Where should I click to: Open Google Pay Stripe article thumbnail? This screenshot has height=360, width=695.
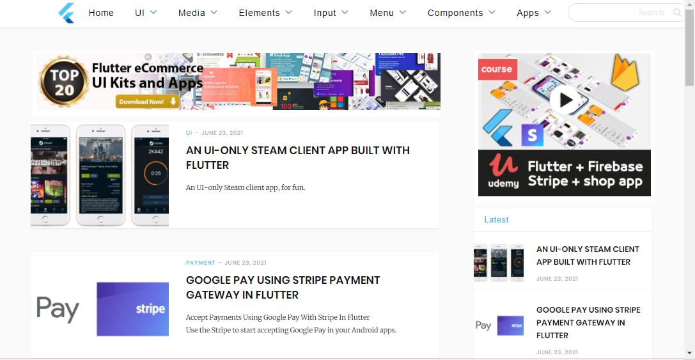(100, 309)
